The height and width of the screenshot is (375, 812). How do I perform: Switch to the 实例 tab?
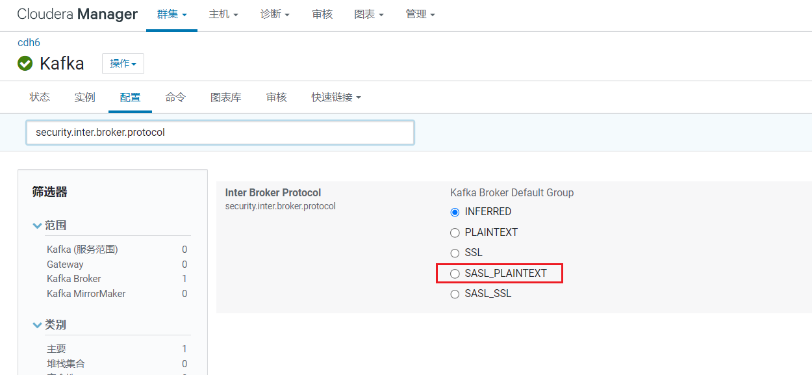(x=85, y=97)
